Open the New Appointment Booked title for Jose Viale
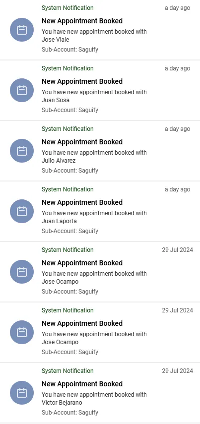Screen dimensions: 200x424 (x=82, y=21)
